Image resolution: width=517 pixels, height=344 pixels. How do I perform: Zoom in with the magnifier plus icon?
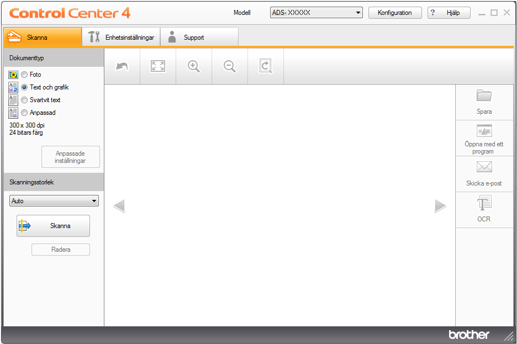tap(194, 66)
